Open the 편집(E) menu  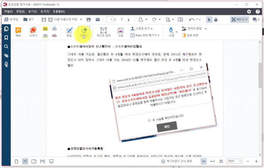coord(21,11)
